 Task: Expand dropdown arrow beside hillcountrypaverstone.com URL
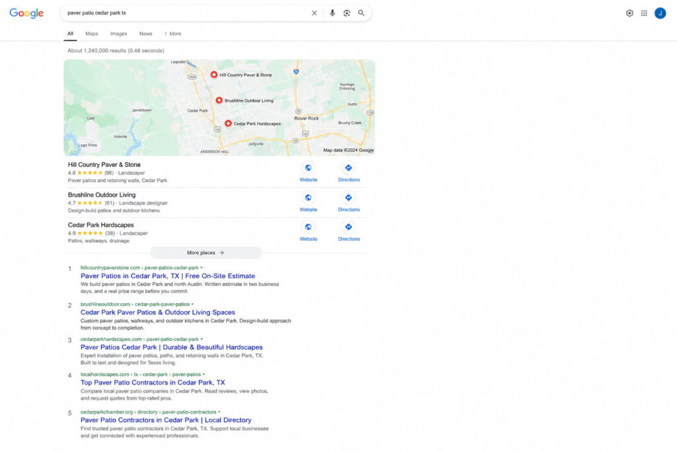(x=202, y=268)
